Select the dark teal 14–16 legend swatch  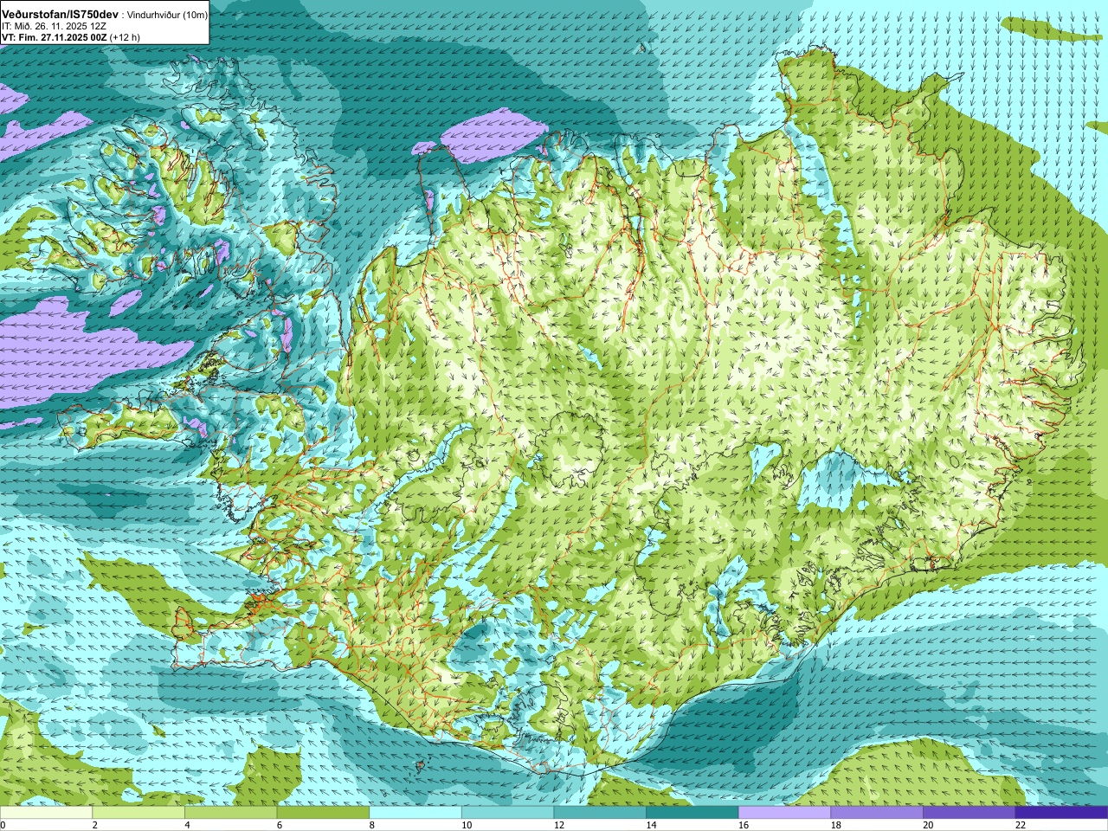click(692, 813)
